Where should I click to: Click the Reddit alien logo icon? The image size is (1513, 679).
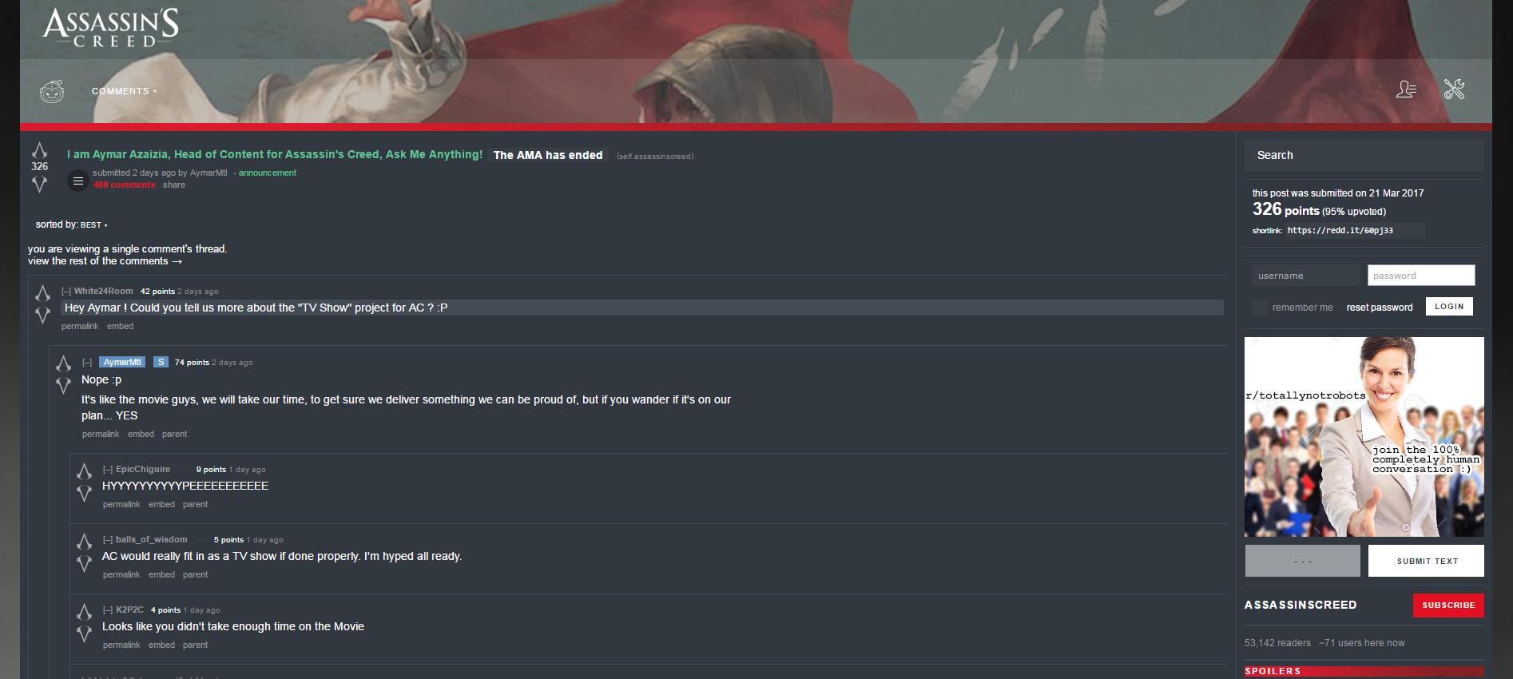pos(52,91)
